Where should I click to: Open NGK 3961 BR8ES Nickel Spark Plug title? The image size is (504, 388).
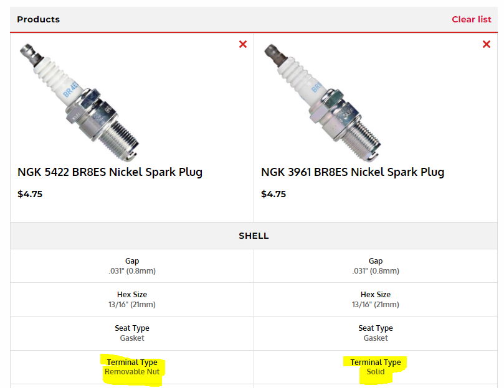pyautogui.click(x=353, y=172)
